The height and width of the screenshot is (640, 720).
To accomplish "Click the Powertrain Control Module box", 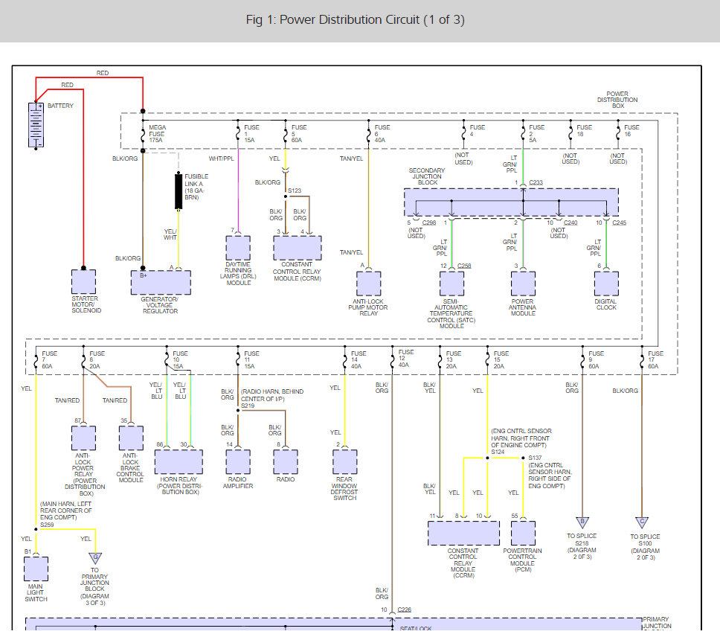I will coord(523,533).
